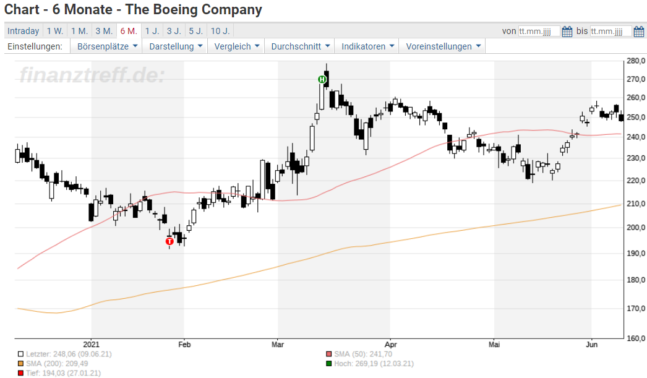The image size is (647, 378).
Task: Click the pink SMA (50) legend swatch
Action: pyautogui.click(x=329, y=354)
